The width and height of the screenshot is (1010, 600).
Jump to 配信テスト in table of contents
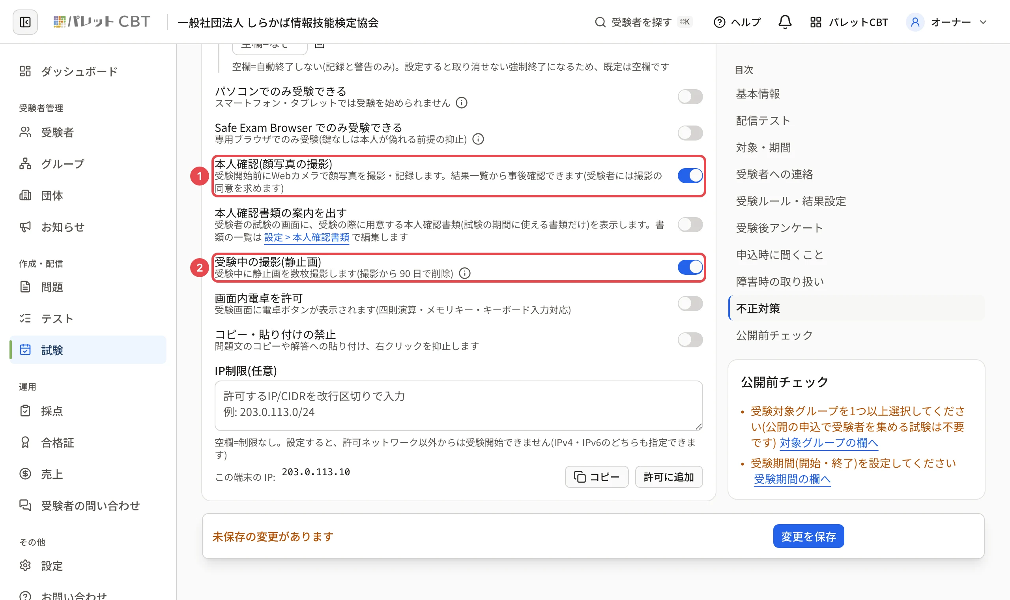(763, 120)
